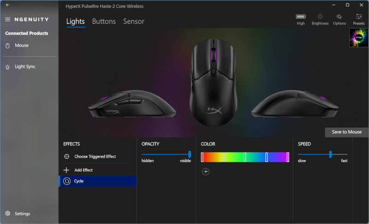The height and width of the screenshot is (224, 369).
Task: Click the Speed slider handle
Action: point(330,154)
